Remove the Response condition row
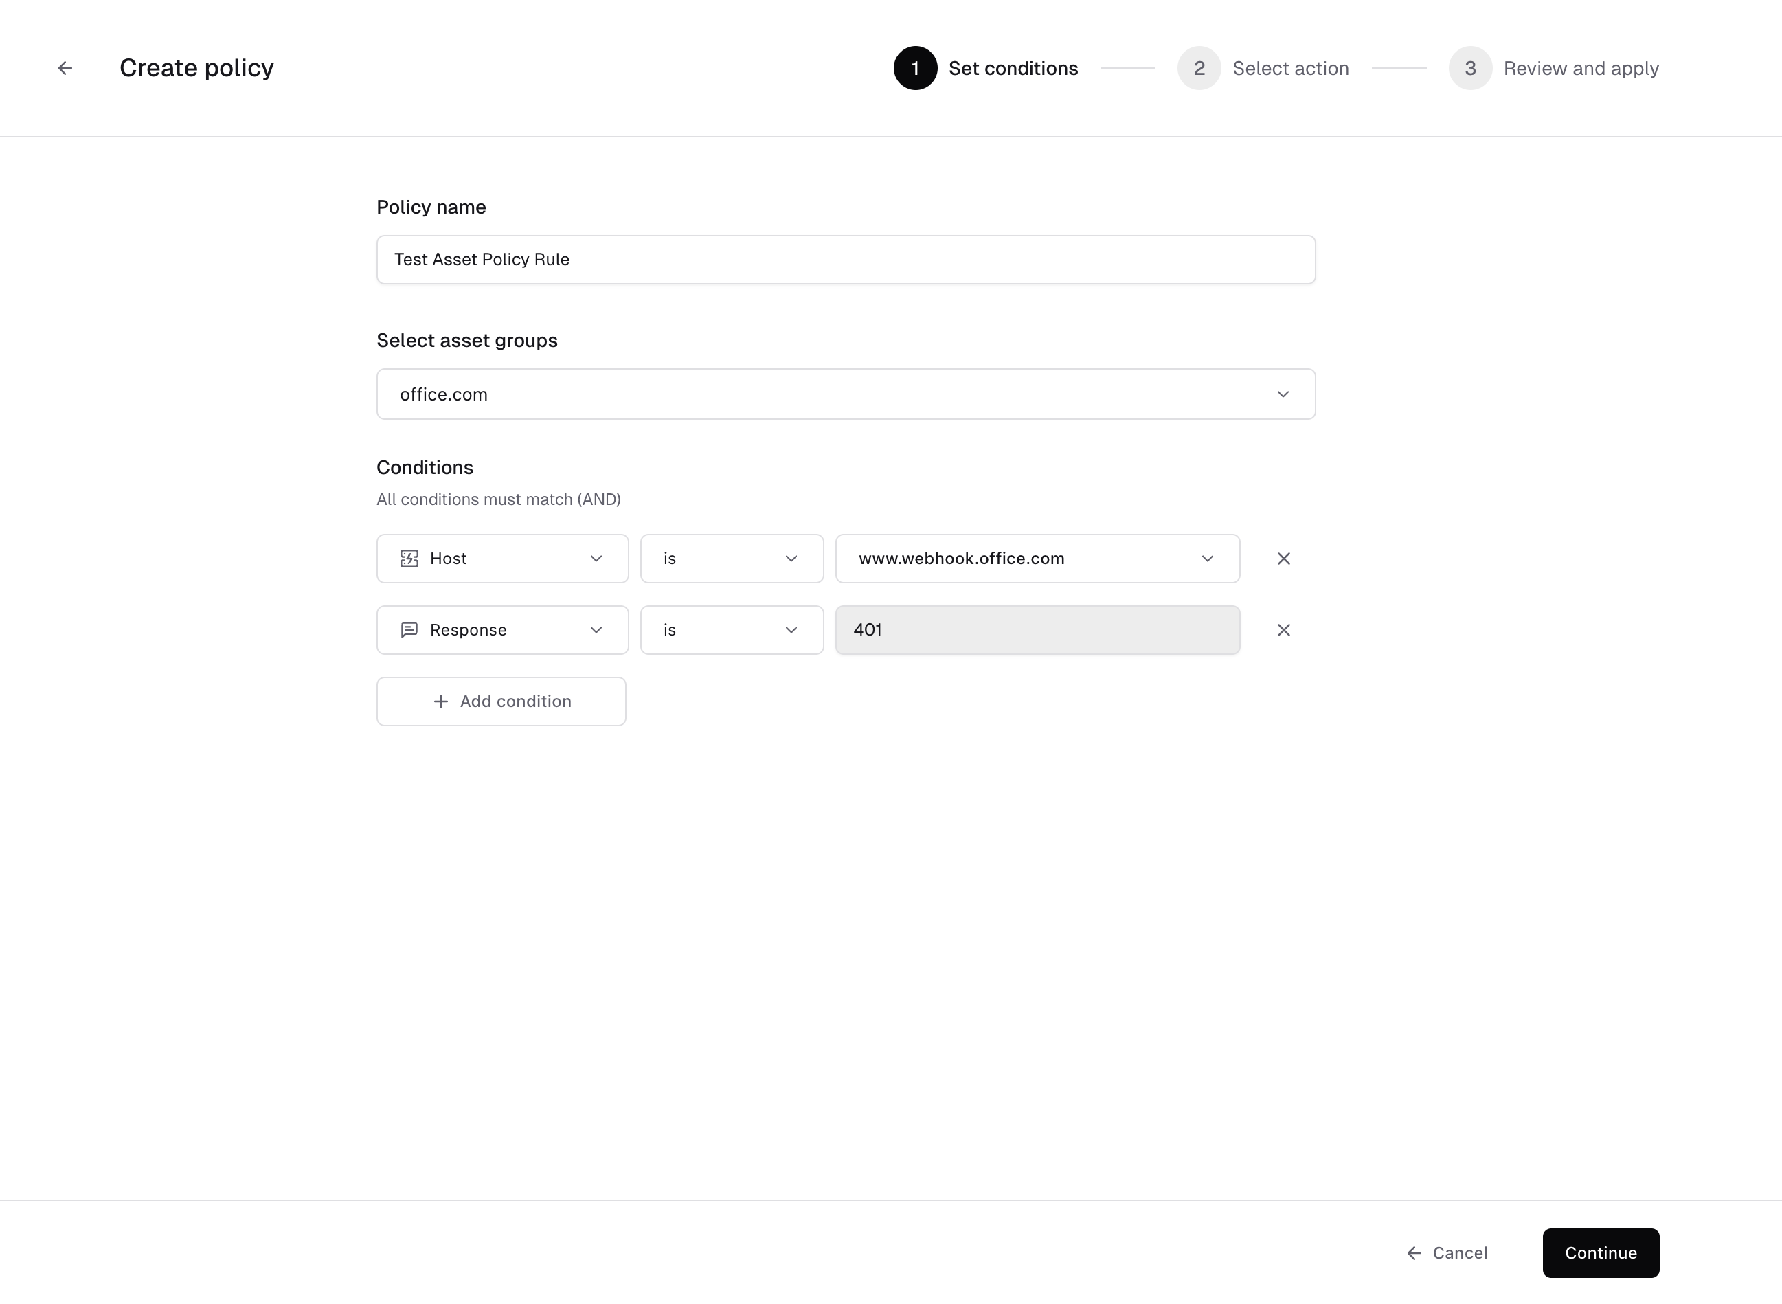1782x1304 pixels. (x=1283, y=630)
